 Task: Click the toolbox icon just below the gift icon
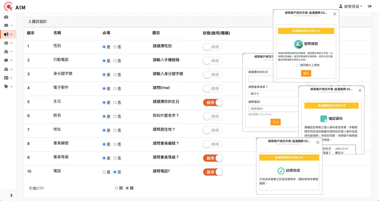[x=6, y=52]
